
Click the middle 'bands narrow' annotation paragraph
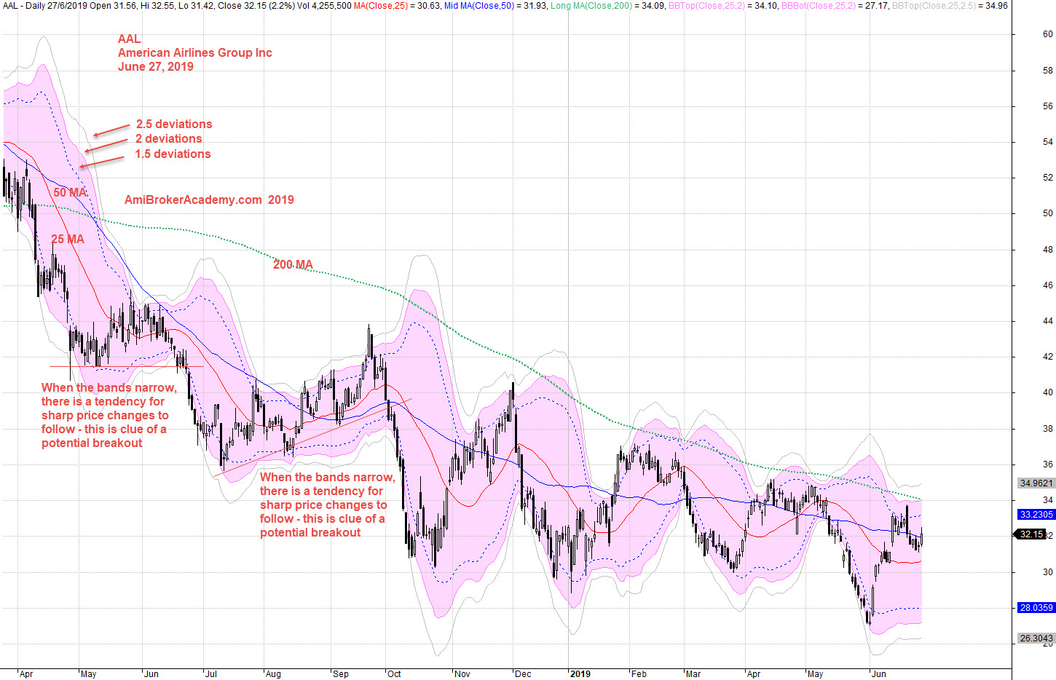328,505
